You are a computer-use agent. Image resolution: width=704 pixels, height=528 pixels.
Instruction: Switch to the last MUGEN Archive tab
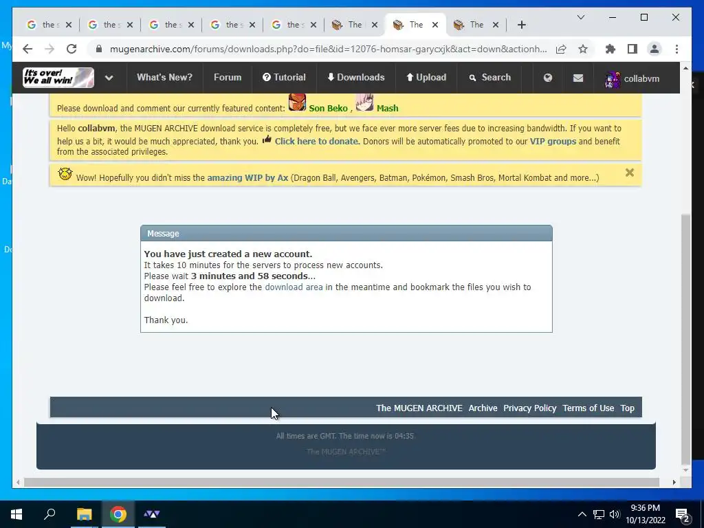coord(476,25)
